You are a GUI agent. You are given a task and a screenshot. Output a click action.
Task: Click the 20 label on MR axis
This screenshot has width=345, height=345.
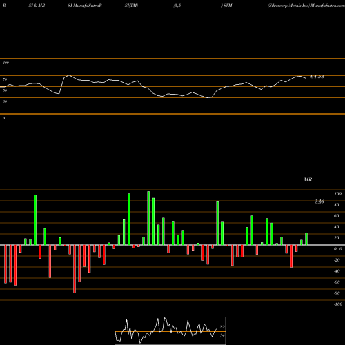(337, 238)
